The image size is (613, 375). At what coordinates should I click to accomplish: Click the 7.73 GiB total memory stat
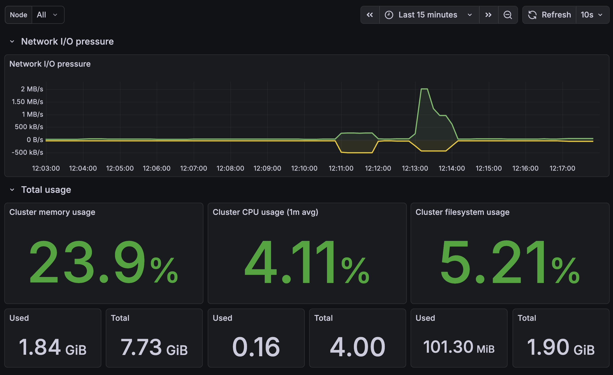pyautogui.click(x=154, y=347)
